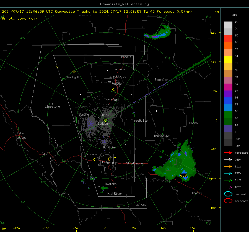The width and height of the screenshot is (249, 232).
Task: Pick the red 65 dBZ color swatch
Action: (x=228, y=39)
